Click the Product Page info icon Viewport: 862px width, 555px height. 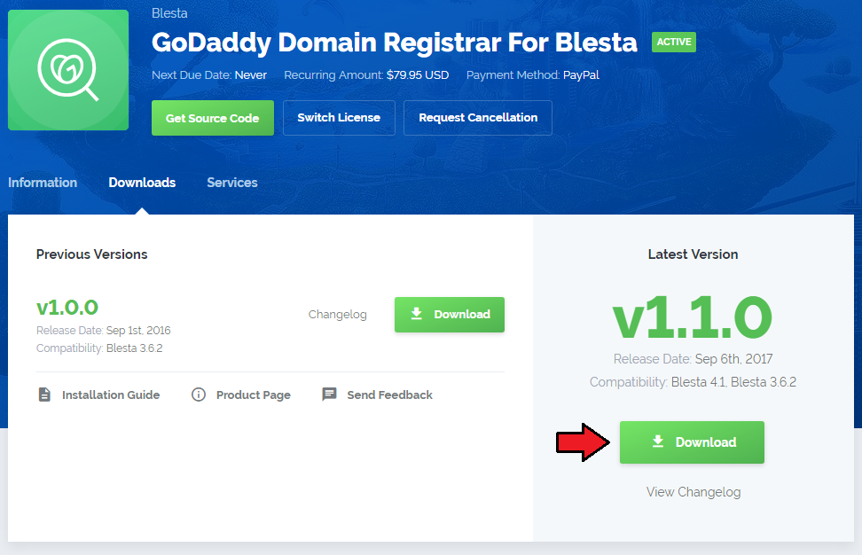point(199,395)
